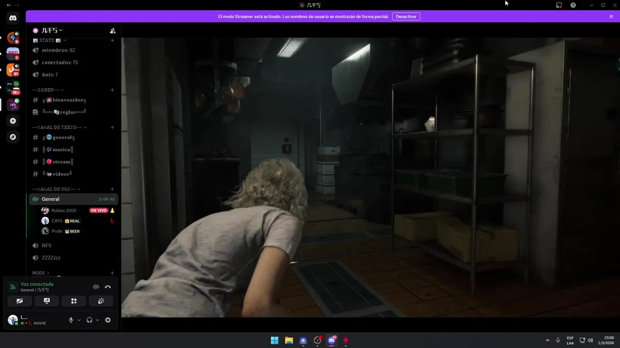Create channel in CANAL DE TEXTO category
This screenshot has width=620, height=348.
[x=112, y=127]
